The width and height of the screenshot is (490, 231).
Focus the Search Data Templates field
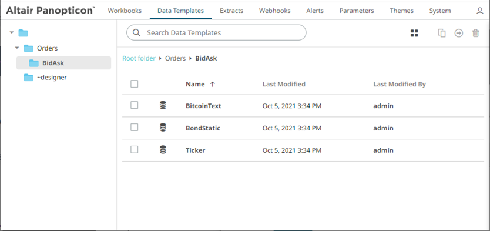tap(216, 32)
